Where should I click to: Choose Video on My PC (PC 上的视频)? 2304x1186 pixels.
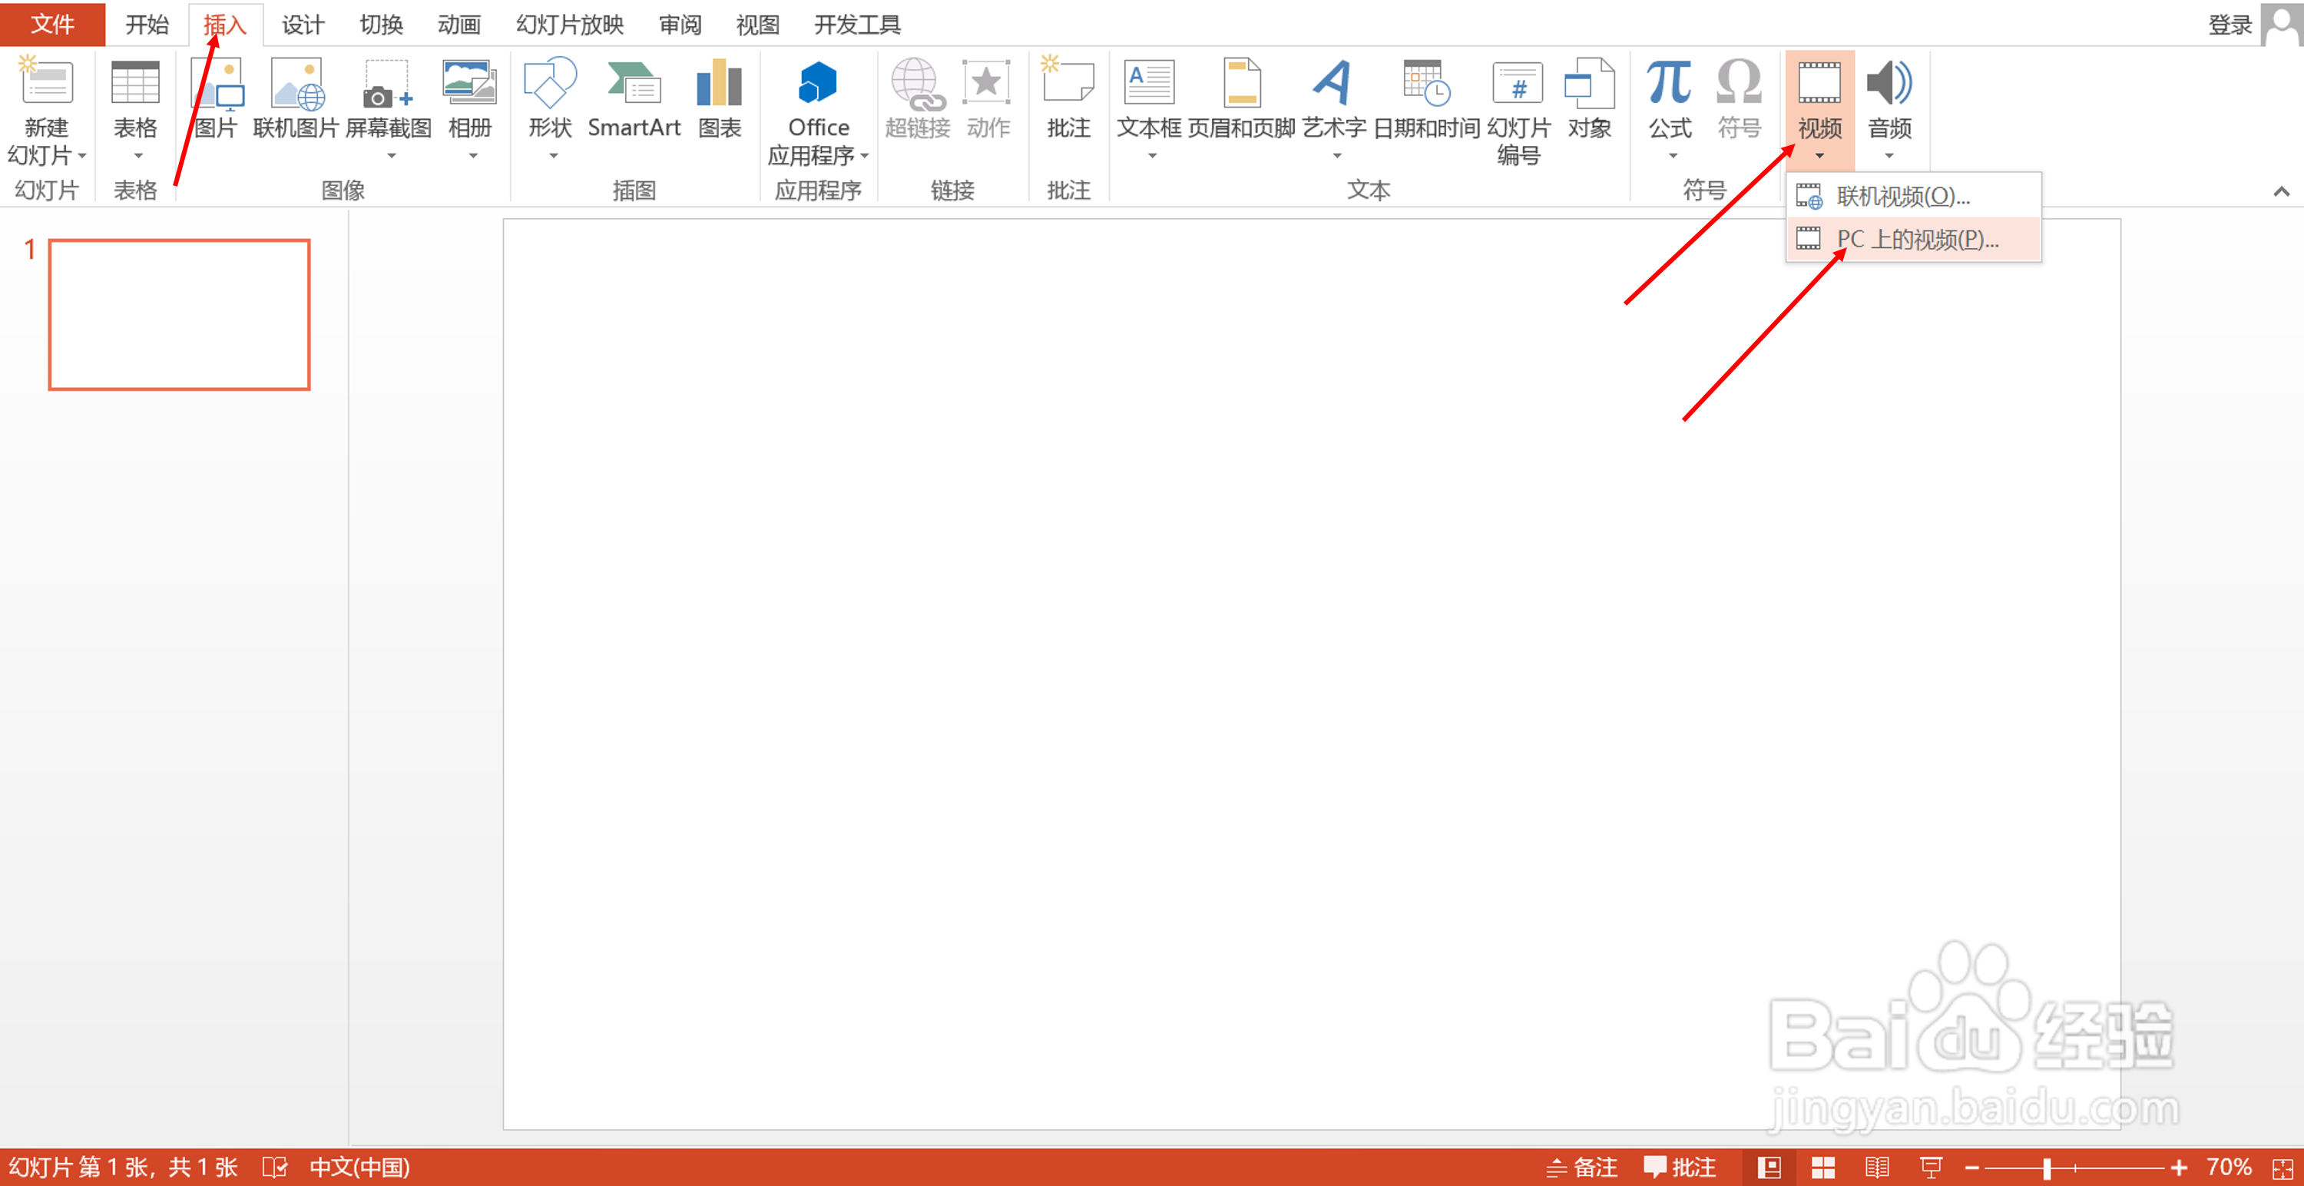(x=1913, y=239)
